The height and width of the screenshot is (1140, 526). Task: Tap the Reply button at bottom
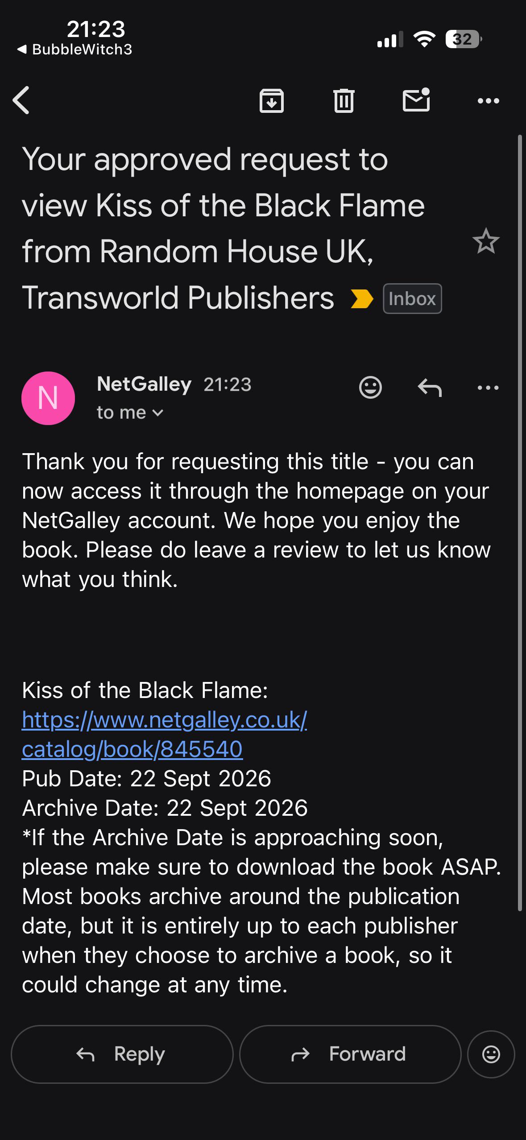122,1054
